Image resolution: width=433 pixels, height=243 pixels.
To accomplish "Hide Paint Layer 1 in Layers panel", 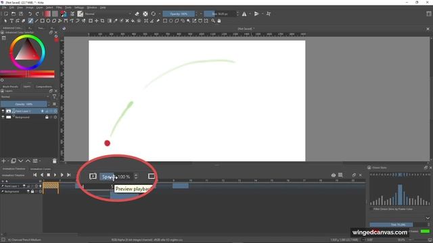I will coord(3,111).
